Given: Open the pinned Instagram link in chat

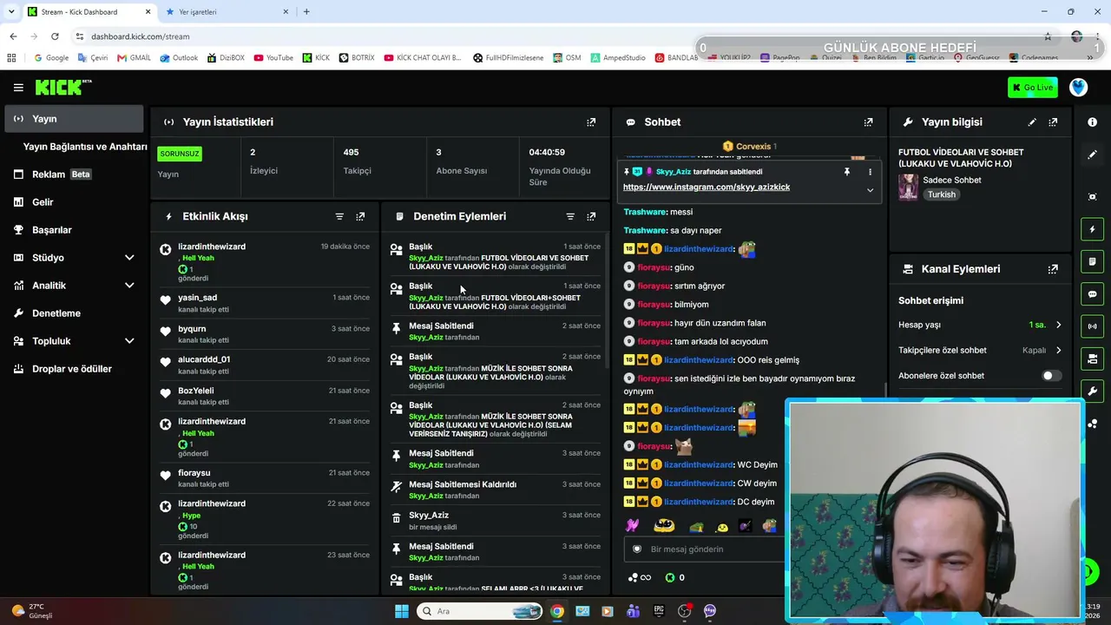Looking at the screenshot, I should point(706,187).
